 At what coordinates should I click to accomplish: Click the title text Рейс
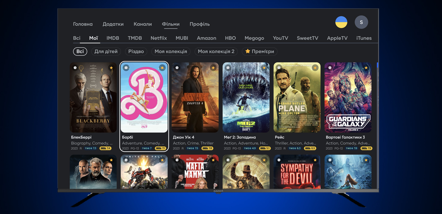click(280, 137)
